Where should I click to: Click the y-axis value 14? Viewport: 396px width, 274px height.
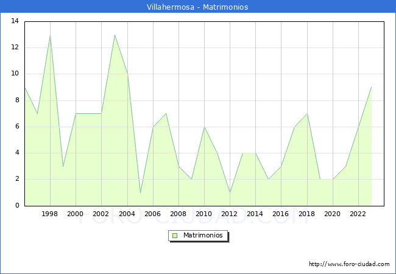coord(15,21)
